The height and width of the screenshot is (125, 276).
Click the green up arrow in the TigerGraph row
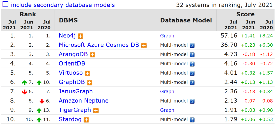tap(39, 110)
